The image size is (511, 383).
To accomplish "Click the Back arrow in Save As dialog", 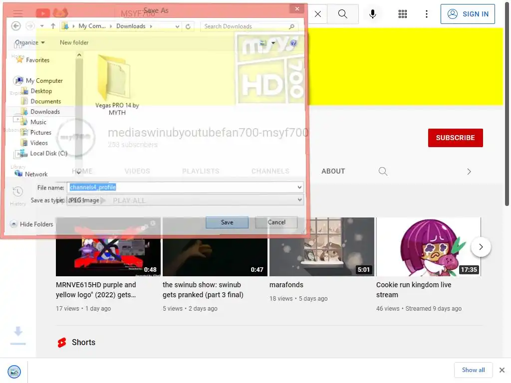I will (x=15, y=26).
